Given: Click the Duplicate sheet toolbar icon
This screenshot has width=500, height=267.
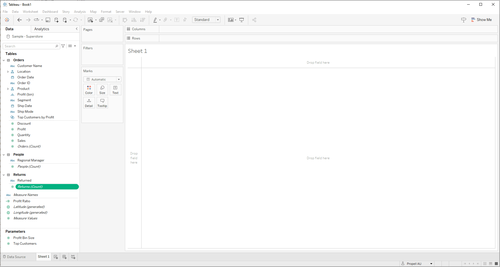Looking at the screenshot, I should 102,20.
